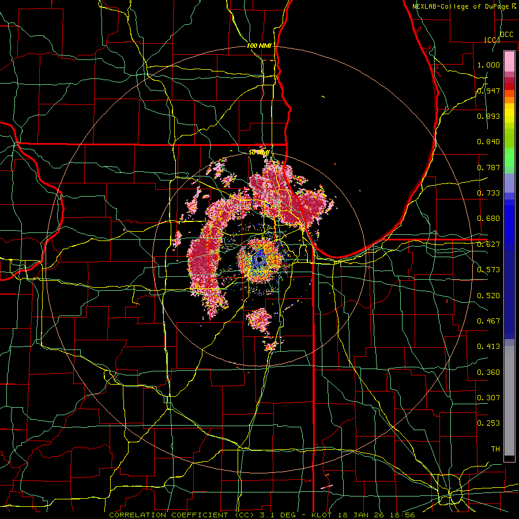Screen dimensions: 519x519
Task: Click the 0.733 scale label
Action: [488, 193]
